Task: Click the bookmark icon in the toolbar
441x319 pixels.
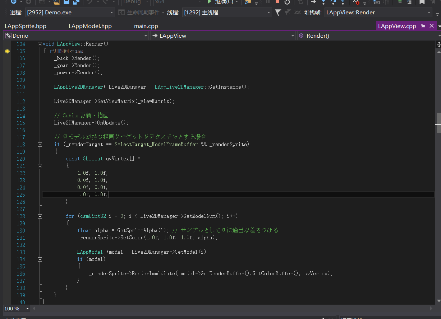Action: (422, 2)
